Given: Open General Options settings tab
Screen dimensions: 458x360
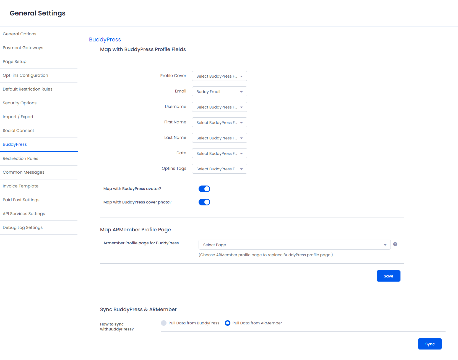Looking at the screenshot, I should tap(39, 34).
